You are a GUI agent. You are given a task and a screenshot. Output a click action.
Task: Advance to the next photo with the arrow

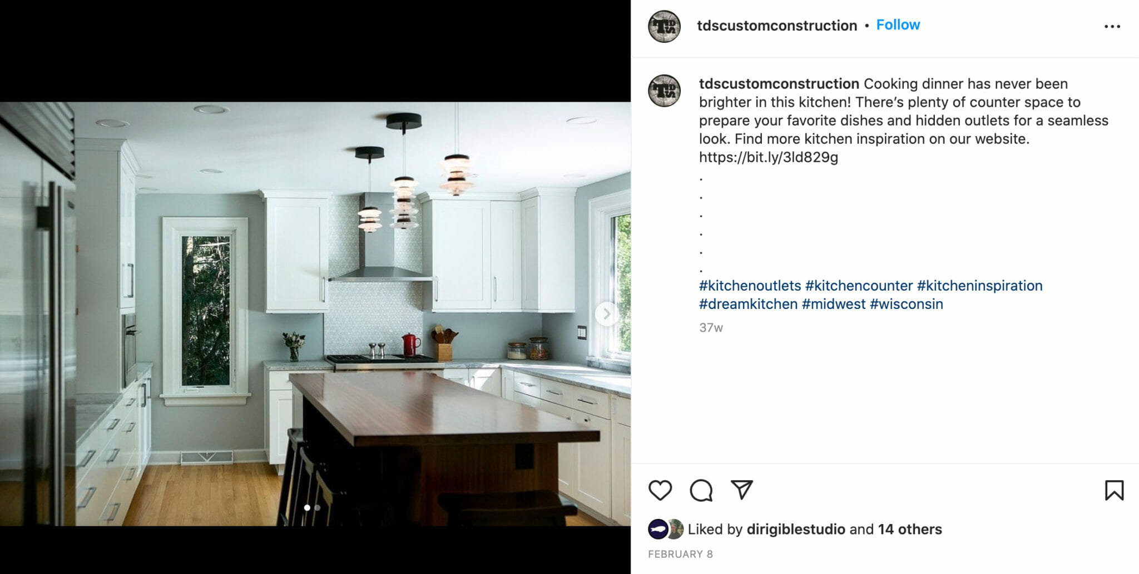point(607,314)
